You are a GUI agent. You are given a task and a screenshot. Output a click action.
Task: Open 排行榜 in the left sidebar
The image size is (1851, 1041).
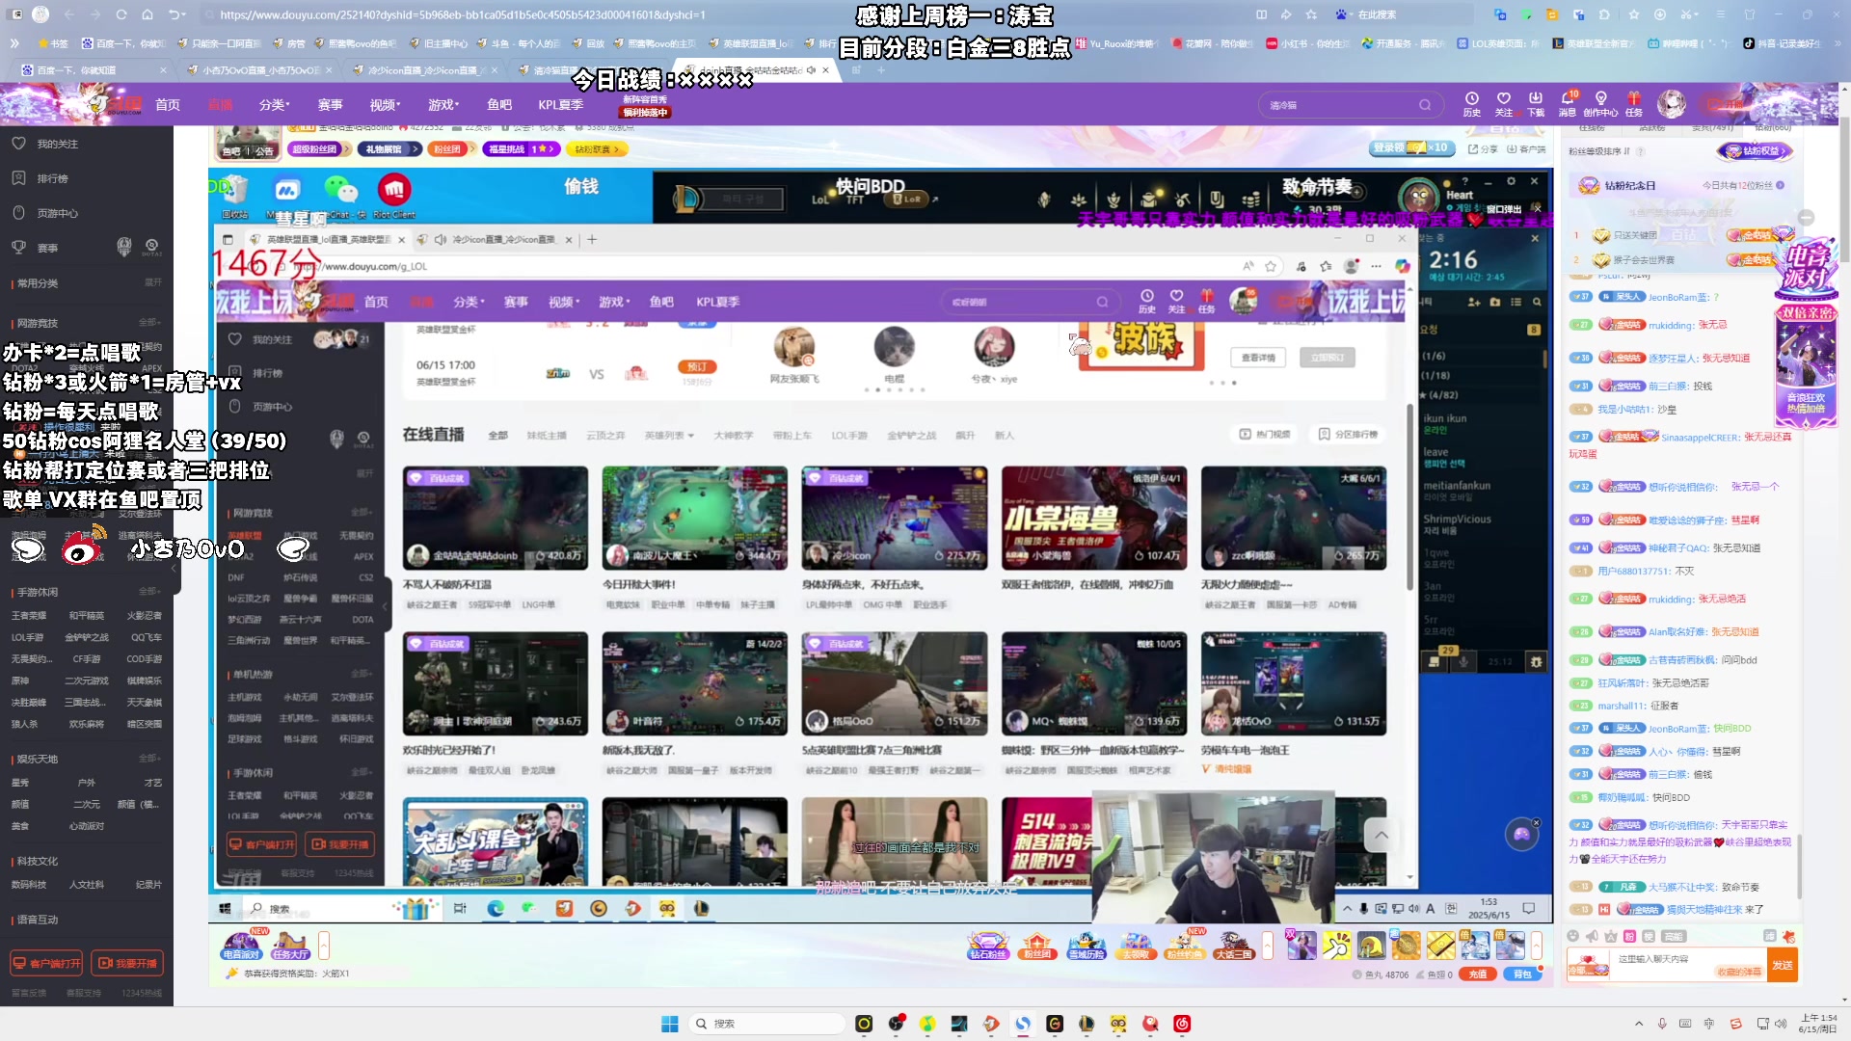click(40, 178)
